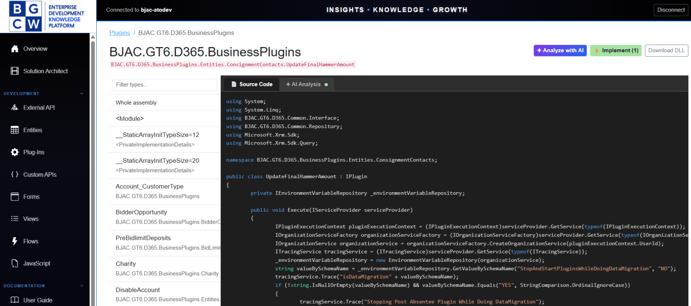
Task: Click the UpdateFinalHammerAmount full type name
Action: tap(233, 64)
